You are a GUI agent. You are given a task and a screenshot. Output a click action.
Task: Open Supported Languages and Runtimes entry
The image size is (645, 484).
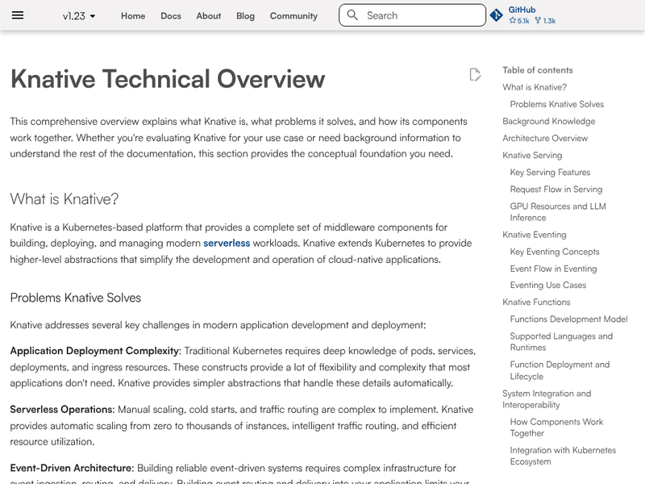(x=561, y=341)
